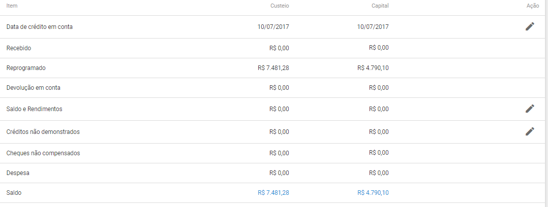Click the Reprogramado Capital amount
Viewport: 548px width, 207px height.
[x=373, y=68]
